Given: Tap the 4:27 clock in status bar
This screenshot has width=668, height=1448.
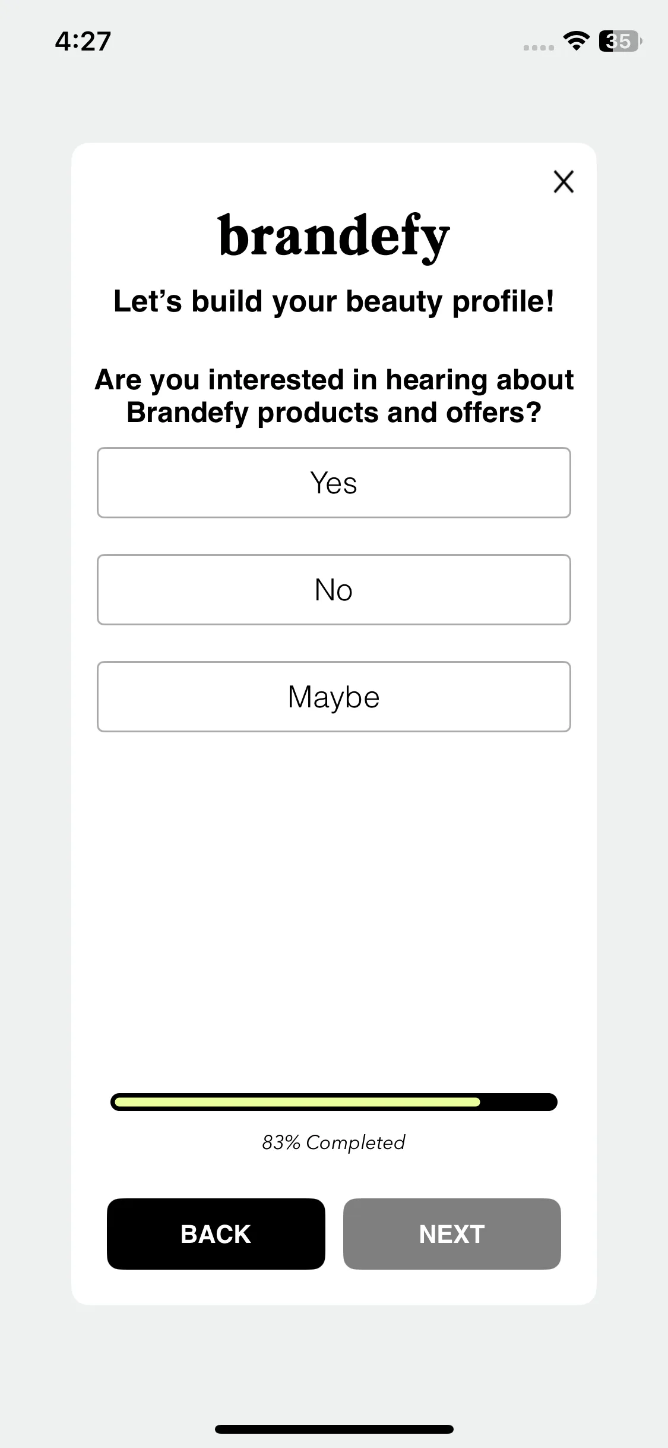Looking at the screenshot, I should pyautogui.click(x=83, y=41).
